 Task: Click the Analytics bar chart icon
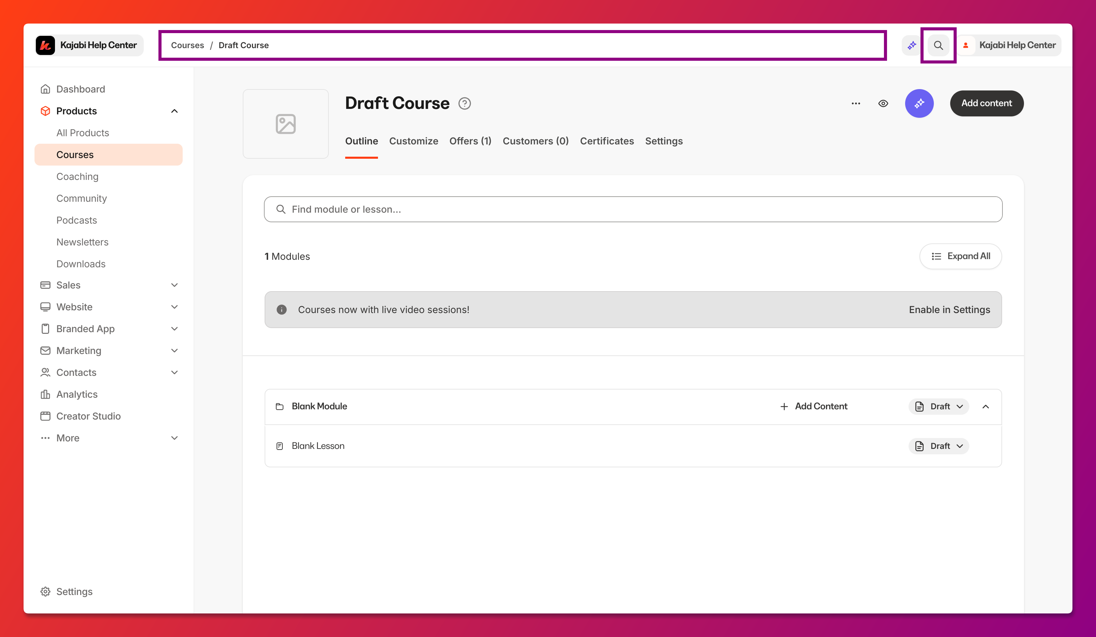click(x=45, y=394)
